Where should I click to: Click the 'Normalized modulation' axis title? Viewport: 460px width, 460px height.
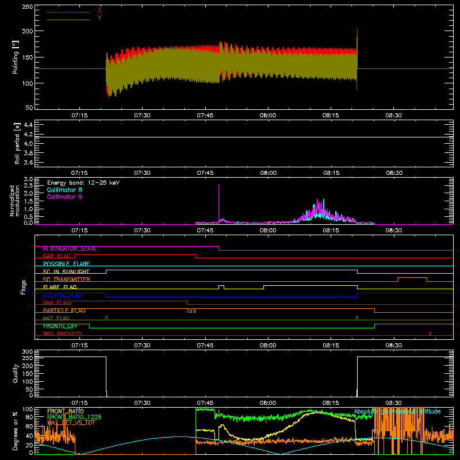[14, 201]
